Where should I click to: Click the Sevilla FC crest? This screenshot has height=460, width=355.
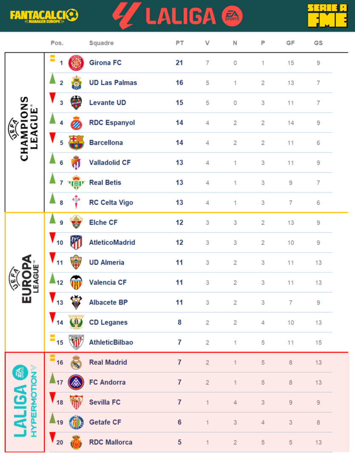[x=76, y=402]
